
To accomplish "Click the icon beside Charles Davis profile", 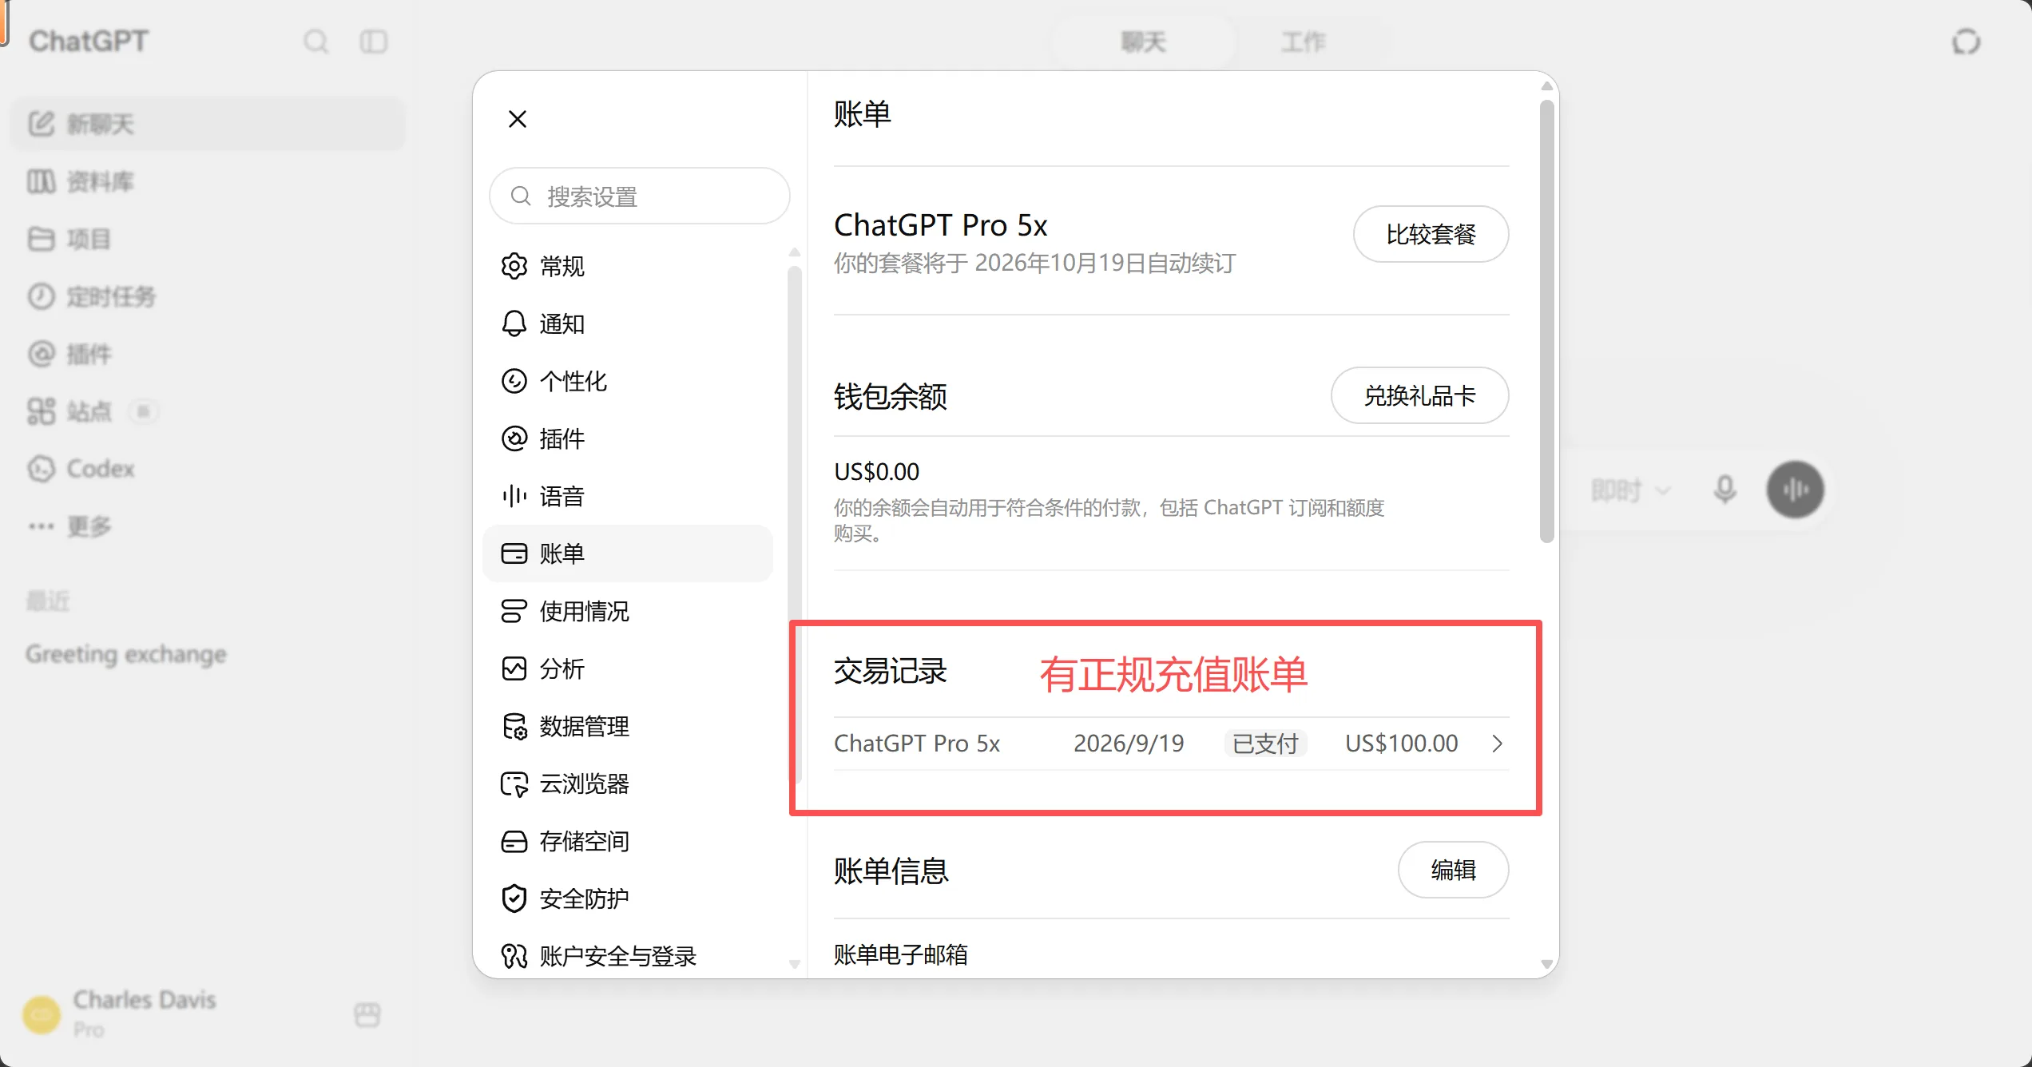I will [x=367, y=1014].
